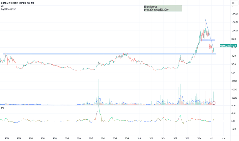Click the 2019 year label
Image resolution: width=239 pixels, height=141 pixels.
[x=139, y=138]
